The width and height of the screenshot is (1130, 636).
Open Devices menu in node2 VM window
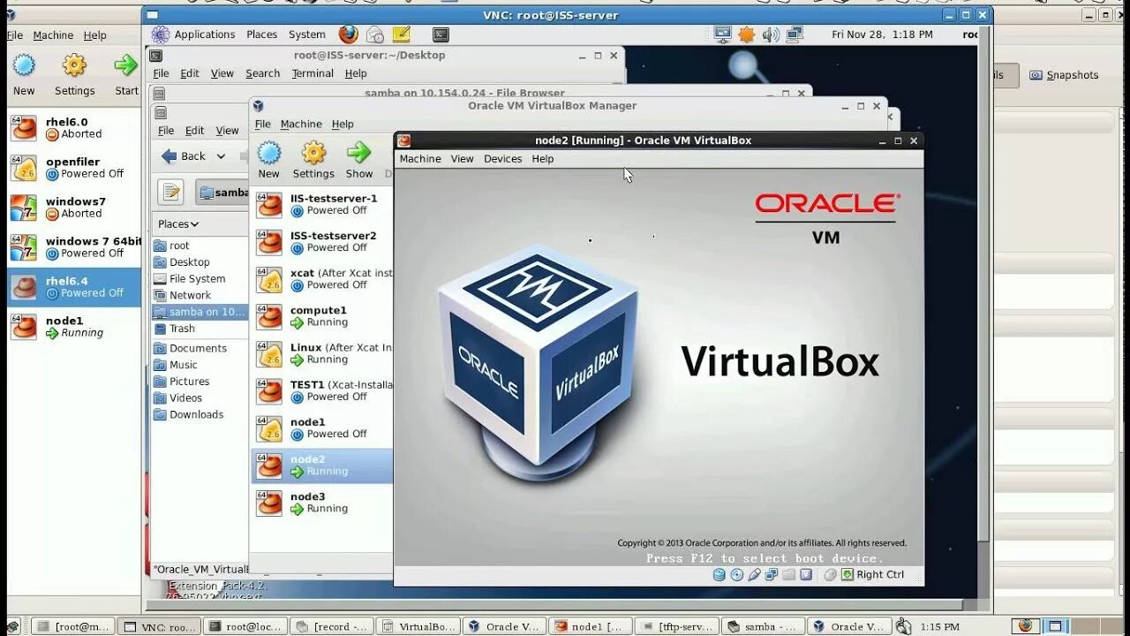(503, 159)
